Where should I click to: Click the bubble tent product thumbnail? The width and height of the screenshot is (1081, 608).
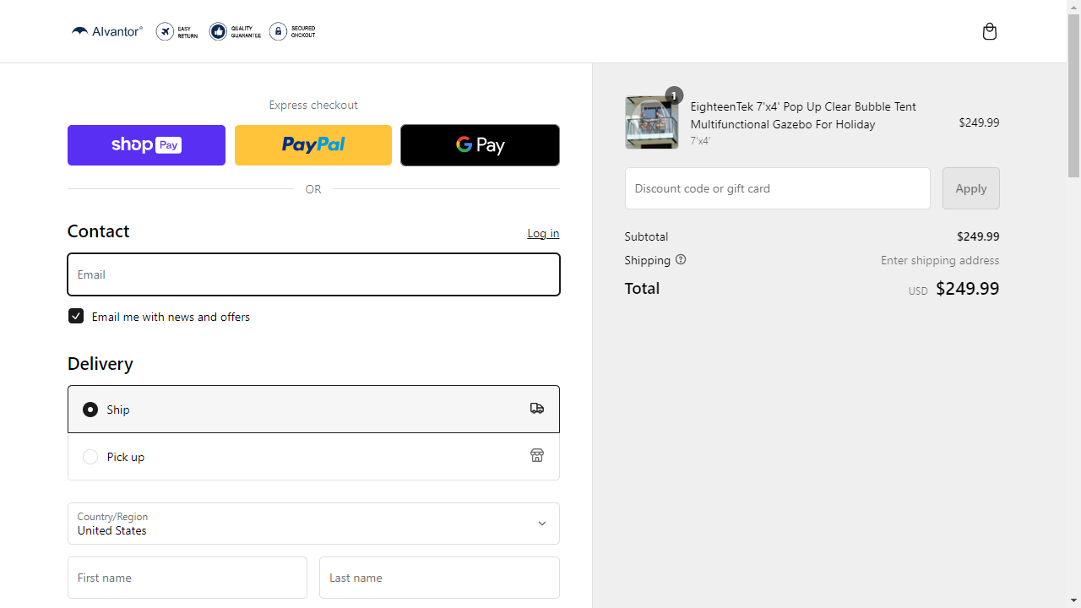651,122
